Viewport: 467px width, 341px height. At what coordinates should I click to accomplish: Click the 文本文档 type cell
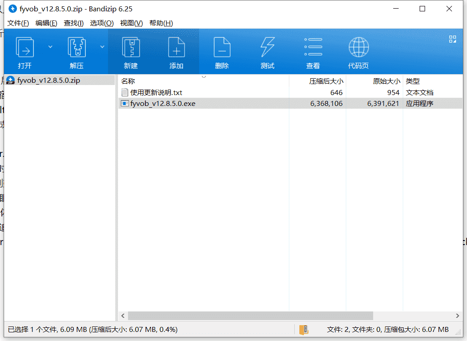point(419,92)
